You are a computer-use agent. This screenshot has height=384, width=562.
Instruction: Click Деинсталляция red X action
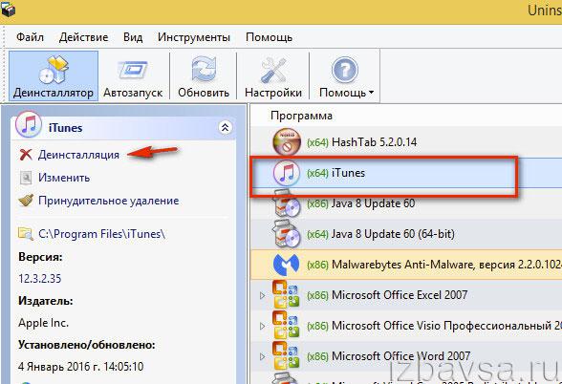tap(70, 155)
